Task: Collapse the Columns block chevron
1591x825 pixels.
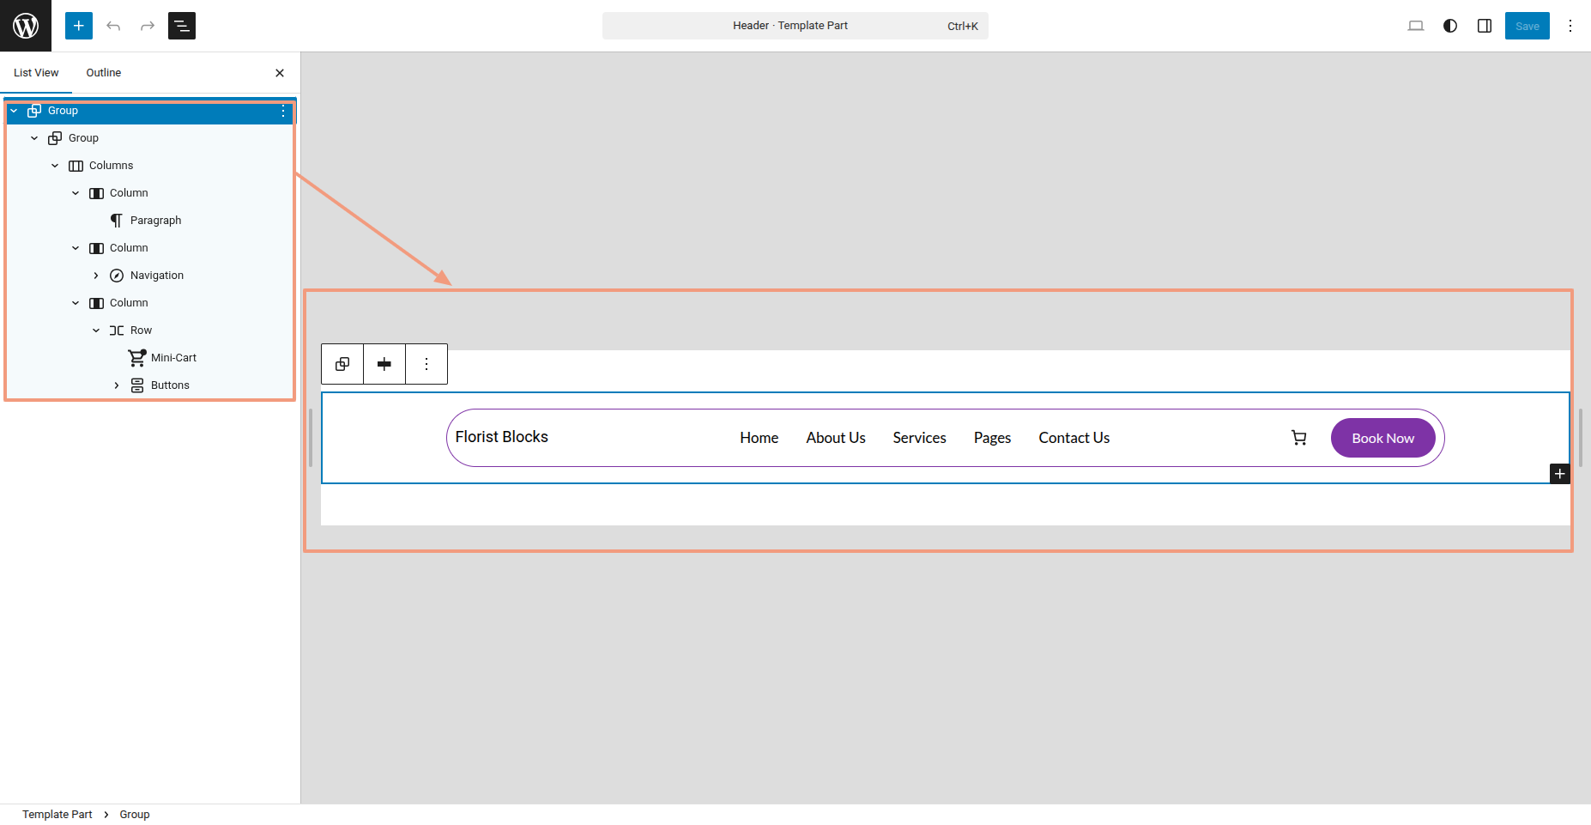Action: 55,166
